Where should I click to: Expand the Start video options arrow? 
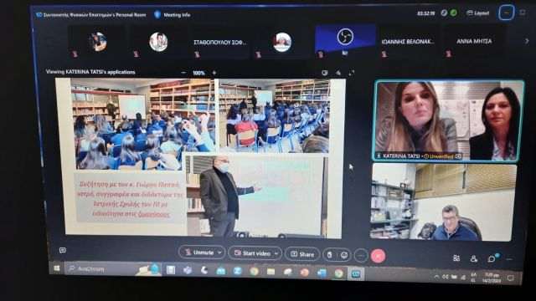coord(276,253)
